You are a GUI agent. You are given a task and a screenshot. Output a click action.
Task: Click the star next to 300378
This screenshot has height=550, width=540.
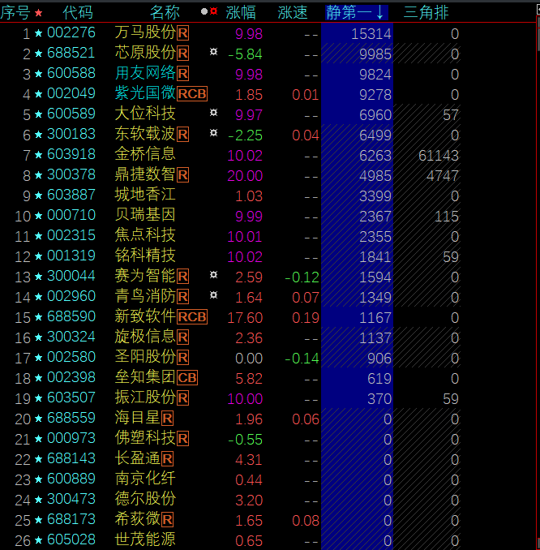[39, 175]
